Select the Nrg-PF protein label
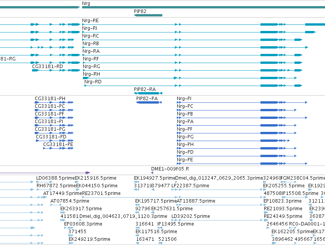The width and height of the screenshot is (325, 245). [185, 129]
